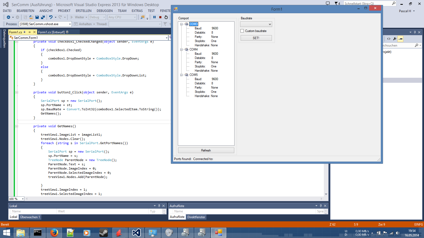Switch to the Form1.cs [Entwurf] tab
Image resolution: width=424 pixels, height=238 pixels.
[x=51, y=32]
